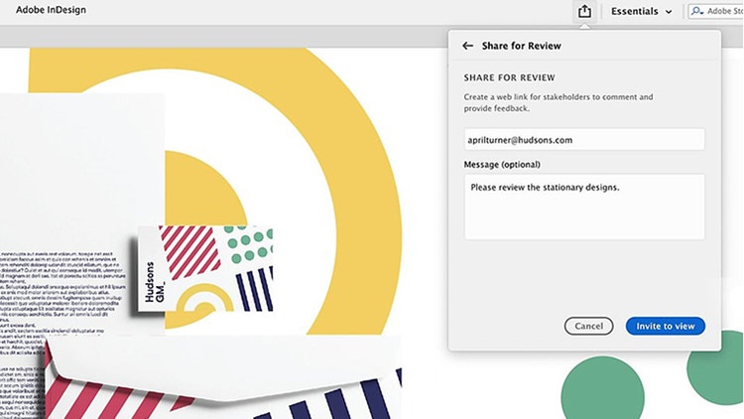
Task: Click the Message (optional) text area
Action: coord(584,207)
